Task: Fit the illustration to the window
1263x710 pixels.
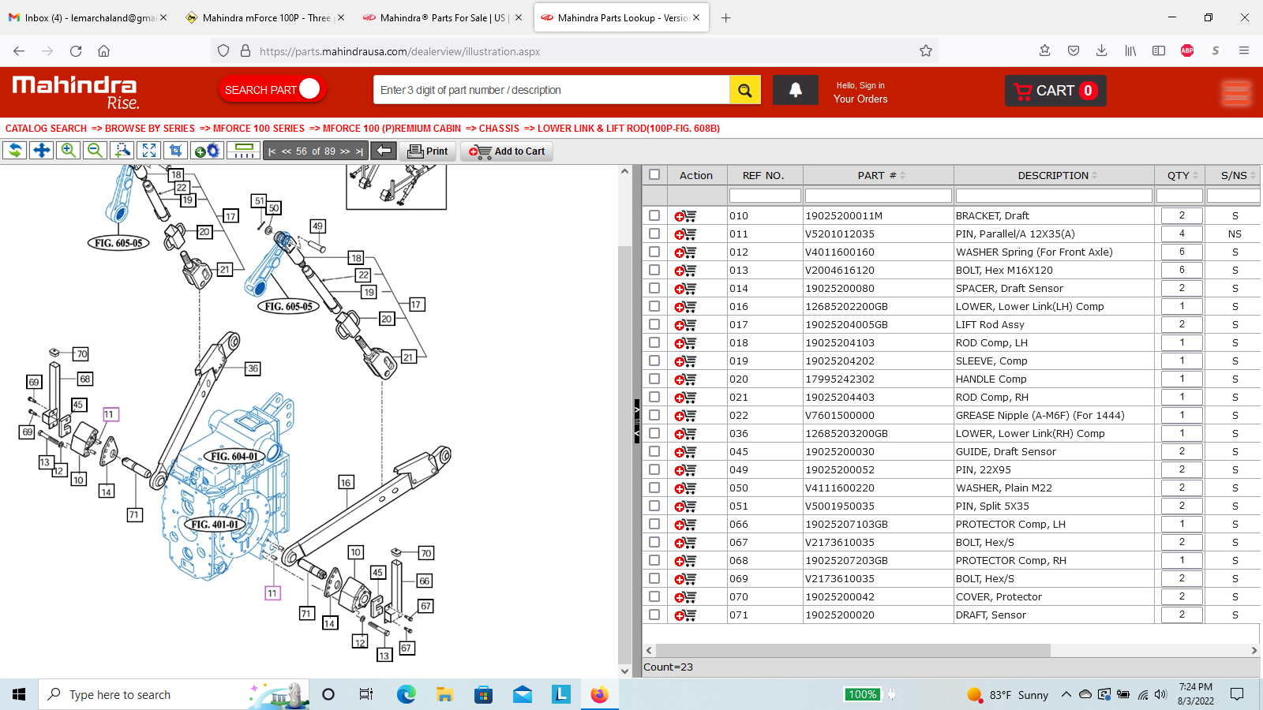Action: click(x=149, y=151)
